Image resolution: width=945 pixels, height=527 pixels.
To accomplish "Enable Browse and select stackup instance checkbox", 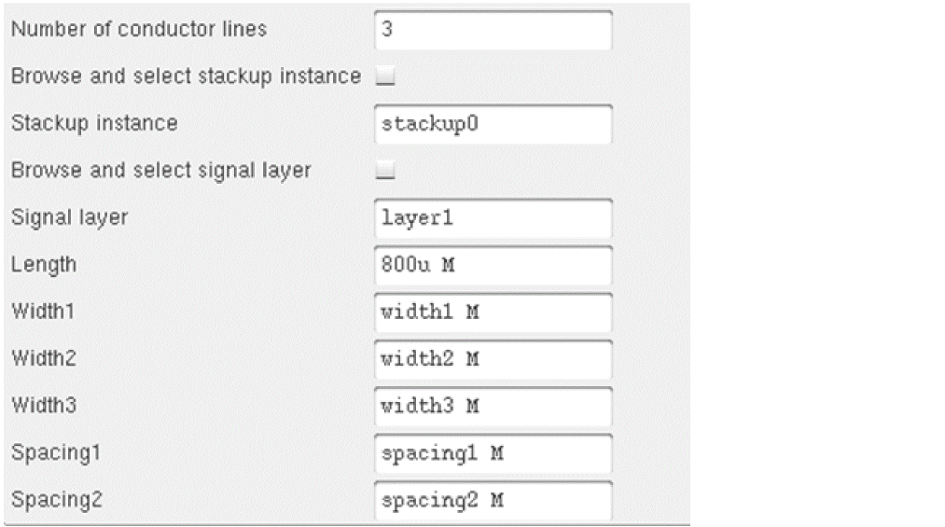I will coord(384,77).
